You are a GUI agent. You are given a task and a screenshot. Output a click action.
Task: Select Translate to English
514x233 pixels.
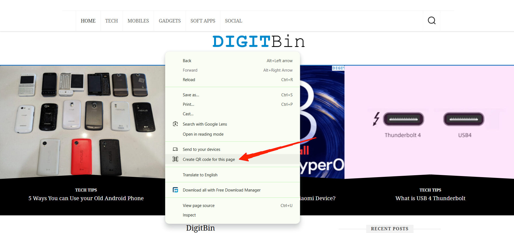pyautogui.click(x=233, y=175)
